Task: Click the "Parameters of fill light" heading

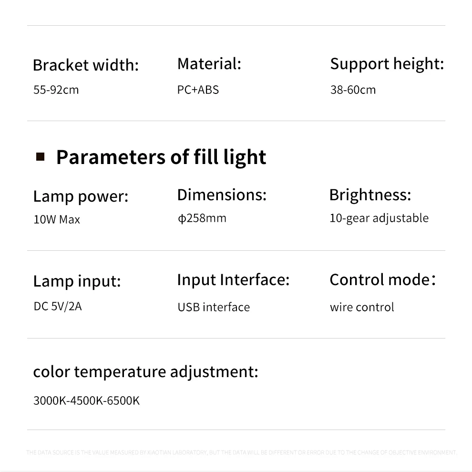Action: 161,157
